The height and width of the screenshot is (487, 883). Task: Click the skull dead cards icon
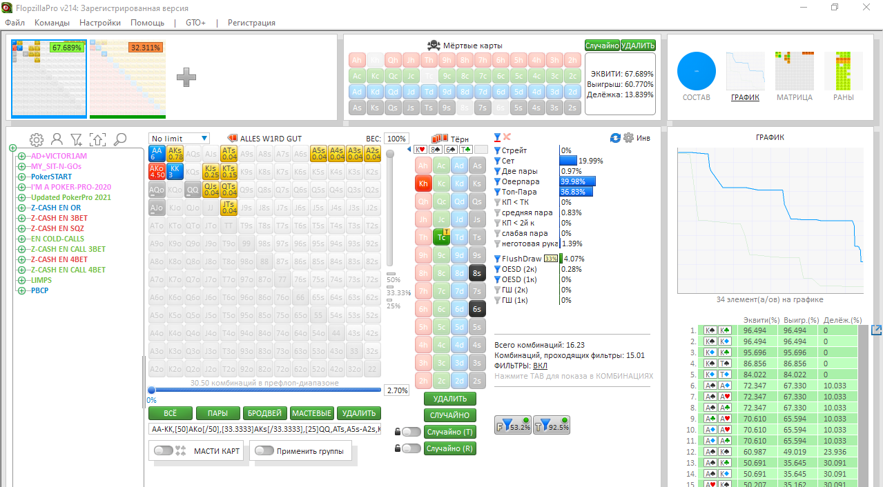point(434,46)
